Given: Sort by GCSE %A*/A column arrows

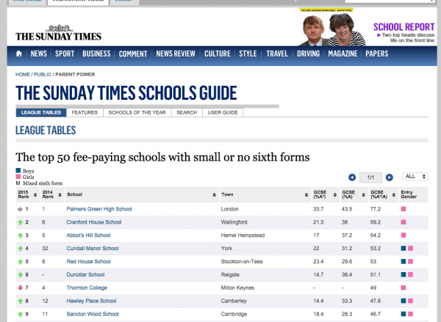Looking at the screenshot, I should tap(394, 194).
